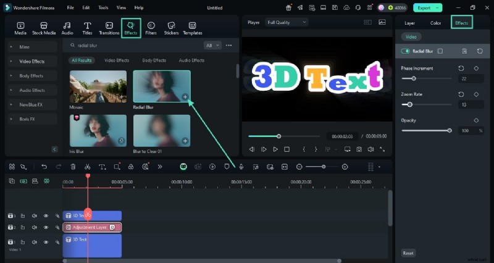Toggle the Radial Blur effect switch
Viewport: 494px width, 263px height.
tap(406, 51)
